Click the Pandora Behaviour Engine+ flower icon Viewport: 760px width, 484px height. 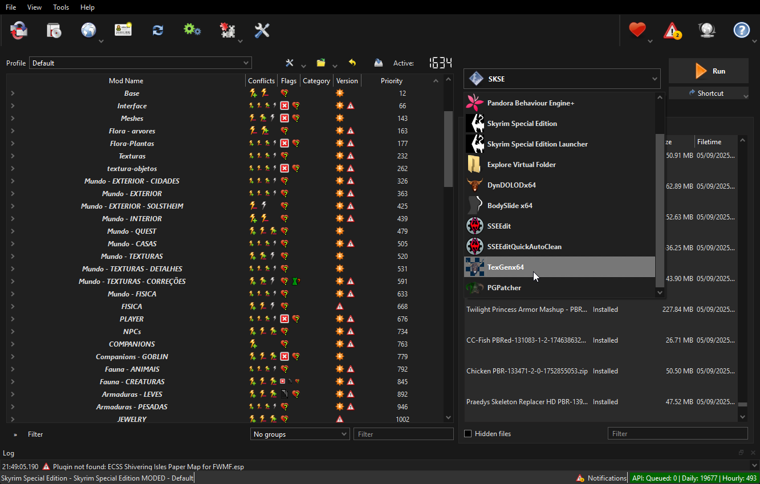(474, 103)
